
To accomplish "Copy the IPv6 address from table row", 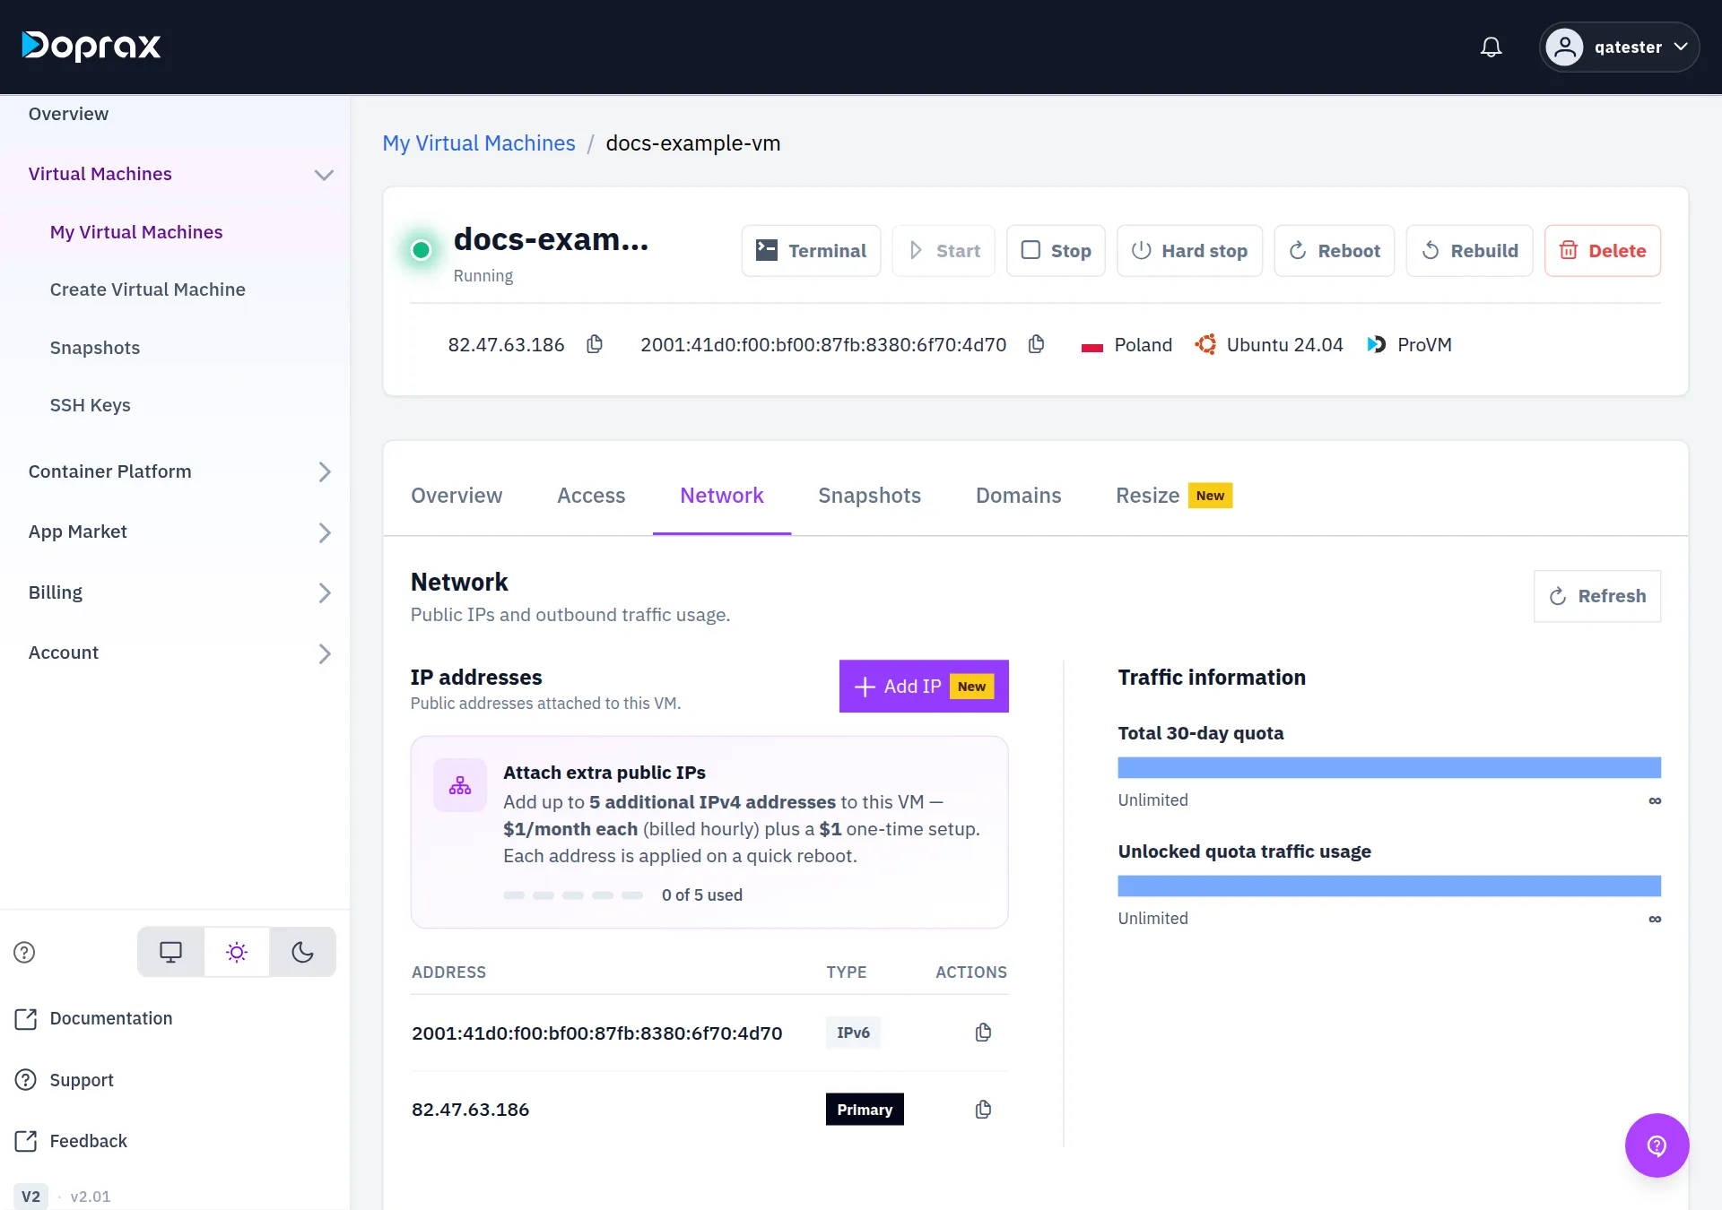I will click(x=983, y=1033).
